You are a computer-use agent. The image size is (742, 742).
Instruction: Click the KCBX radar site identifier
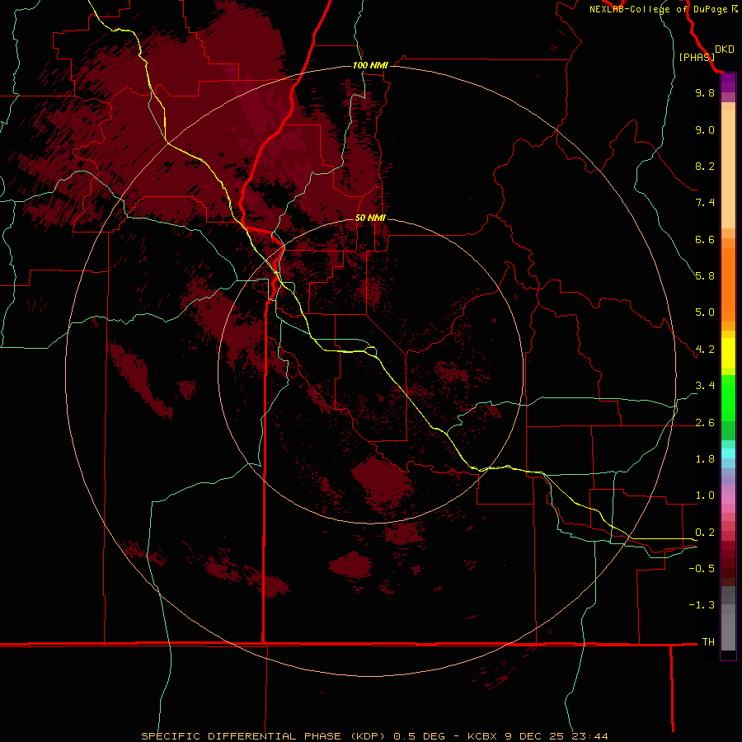482,736
